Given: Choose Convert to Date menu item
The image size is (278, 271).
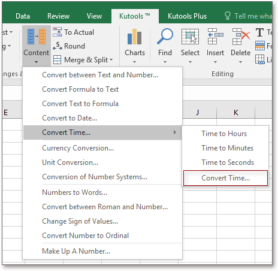Looking at the screenshot, I should coord(102,118).
